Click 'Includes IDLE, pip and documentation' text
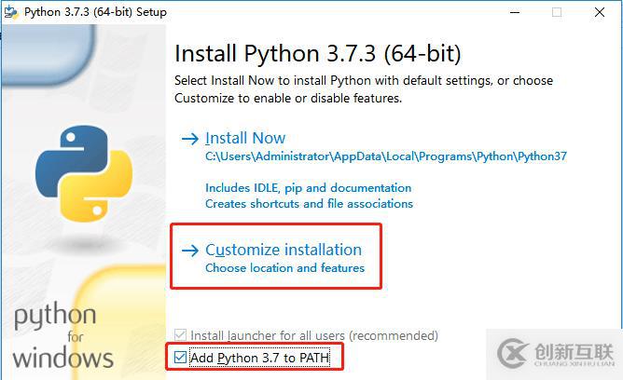 pos(308,187)
